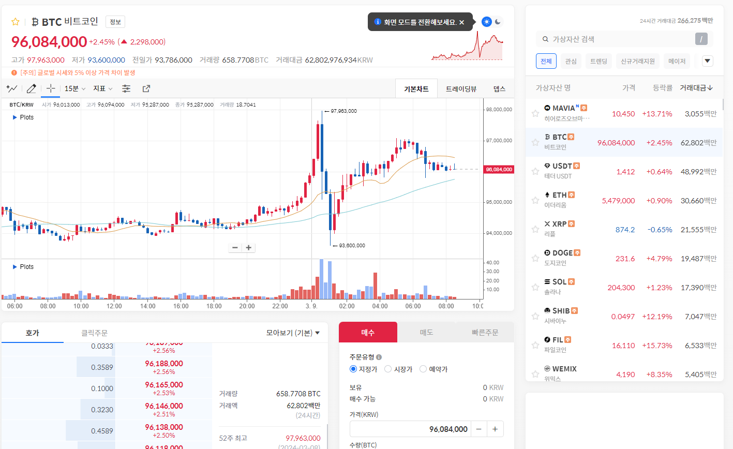Select the 전체 filter button
The width and height of the screenshot is (733, 449).
pos(546,61)
